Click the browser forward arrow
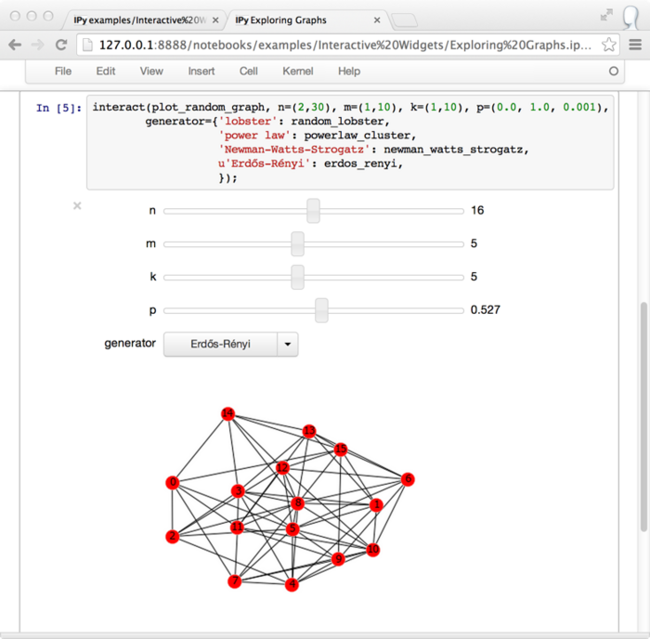650x639 pixels. point(38,45)
